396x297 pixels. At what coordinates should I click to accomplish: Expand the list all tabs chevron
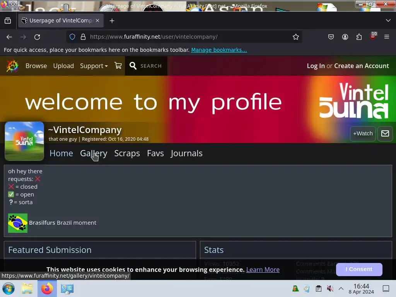[388, 20]
